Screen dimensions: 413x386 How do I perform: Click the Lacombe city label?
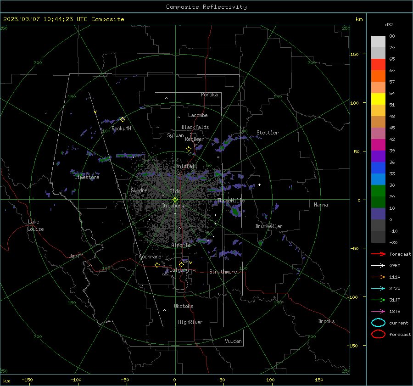198,115
